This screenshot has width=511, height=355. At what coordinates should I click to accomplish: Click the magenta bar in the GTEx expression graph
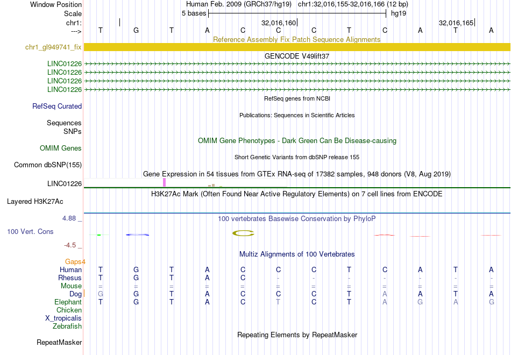pos(164,182)
